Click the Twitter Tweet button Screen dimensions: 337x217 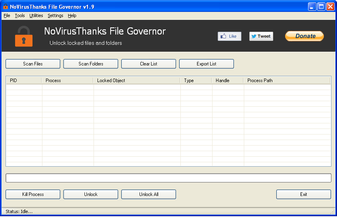coord(261,36)
